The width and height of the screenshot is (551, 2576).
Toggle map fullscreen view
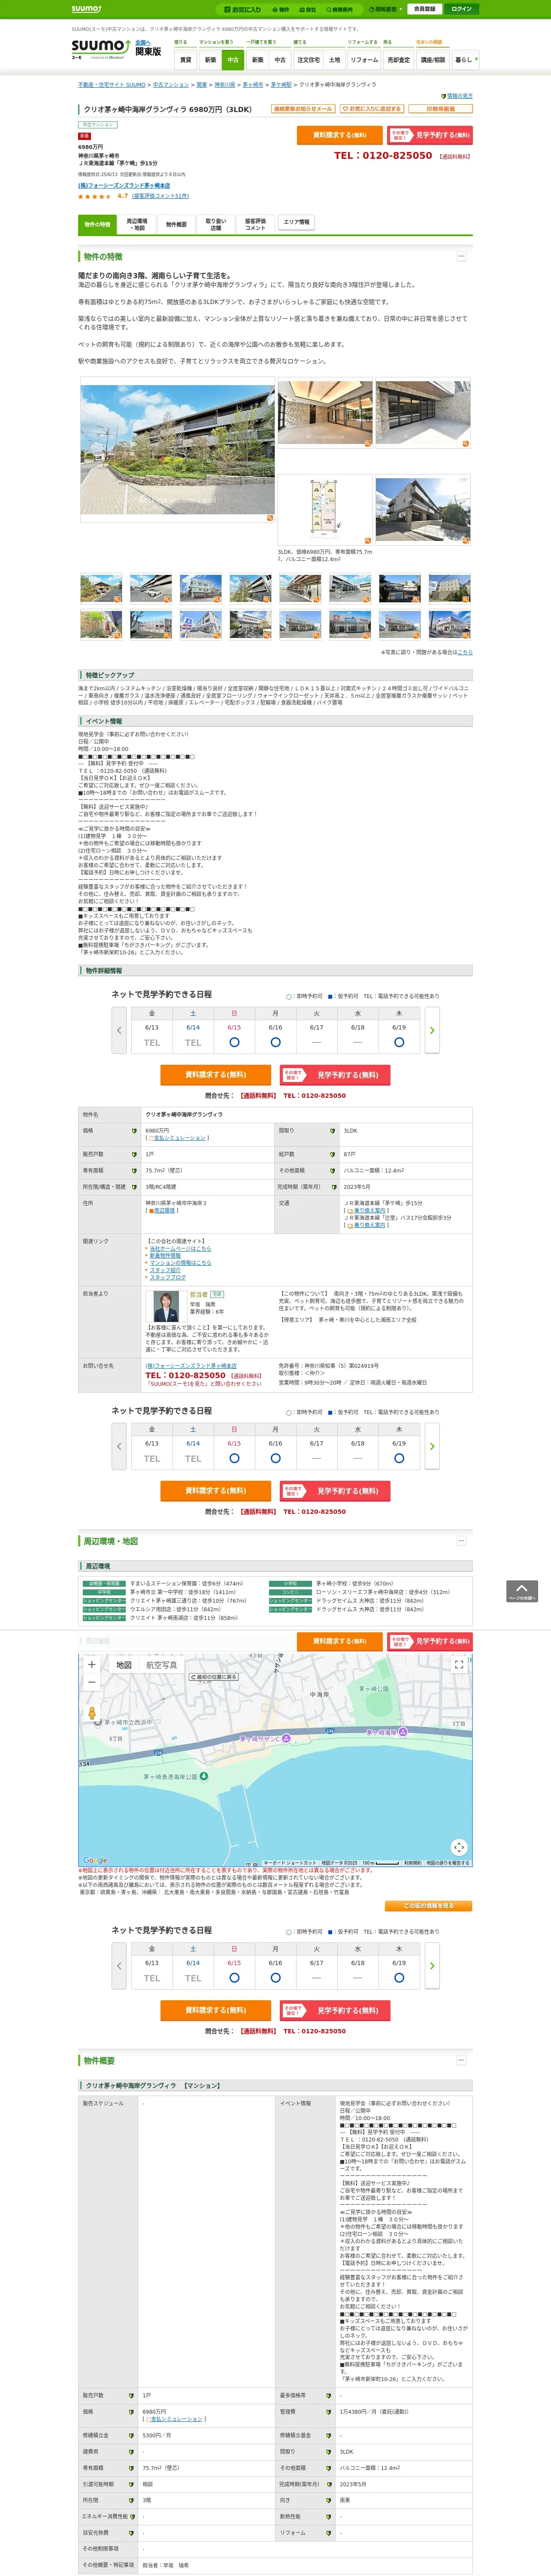pyautogui.click(x=459, y=1665)
